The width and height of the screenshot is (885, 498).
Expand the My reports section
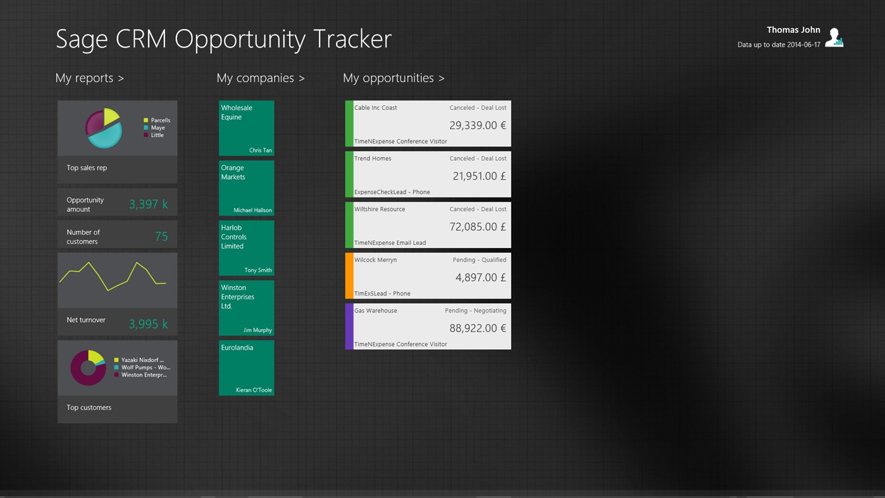point(89,77)
